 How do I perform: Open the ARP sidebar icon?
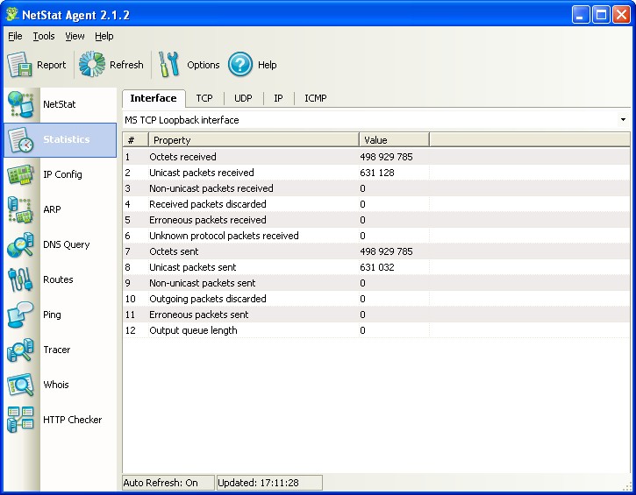(20, 210)
